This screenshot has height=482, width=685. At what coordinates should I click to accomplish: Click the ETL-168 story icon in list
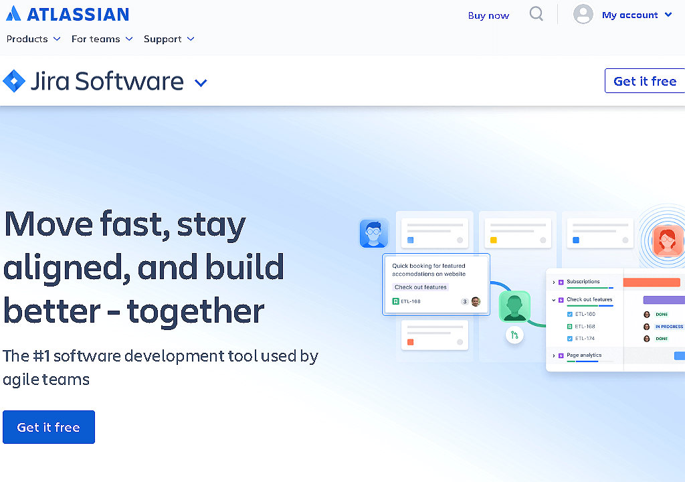(570, 327)
